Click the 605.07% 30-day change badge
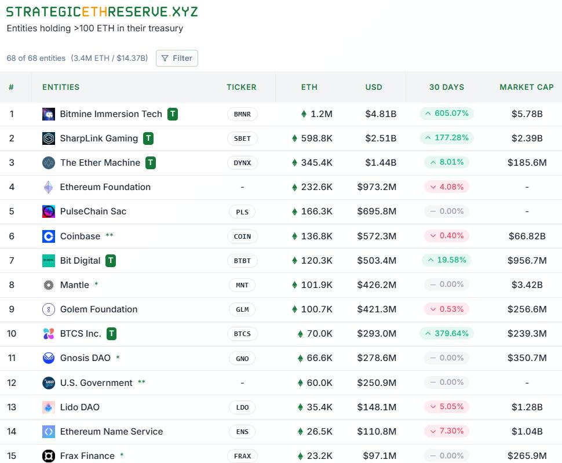The height and width of the screenshot is (463, 562). point(447,114)
